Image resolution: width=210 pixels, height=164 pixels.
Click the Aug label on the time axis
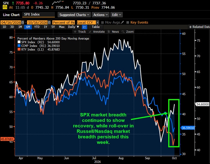pos(121,158)
